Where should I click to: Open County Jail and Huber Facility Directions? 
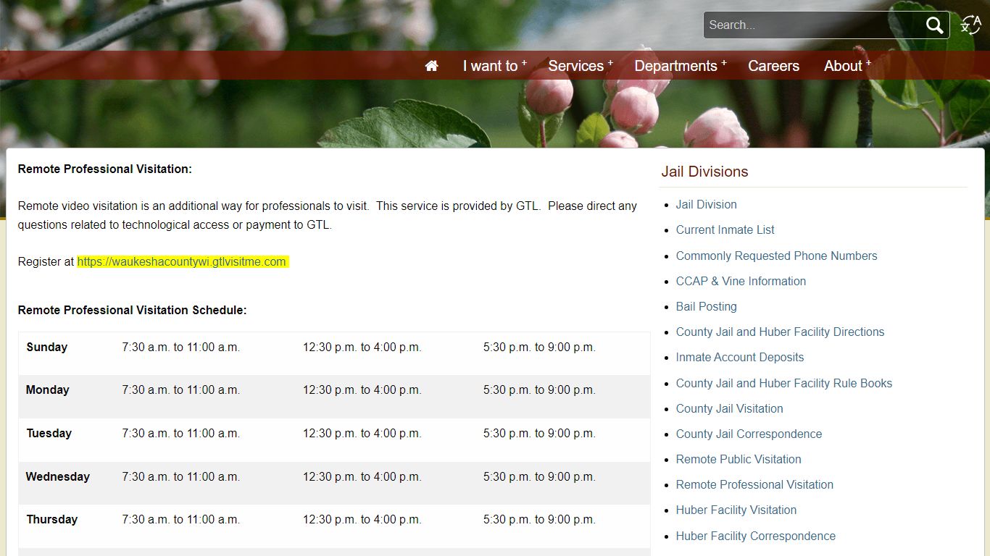coord(780,332)
